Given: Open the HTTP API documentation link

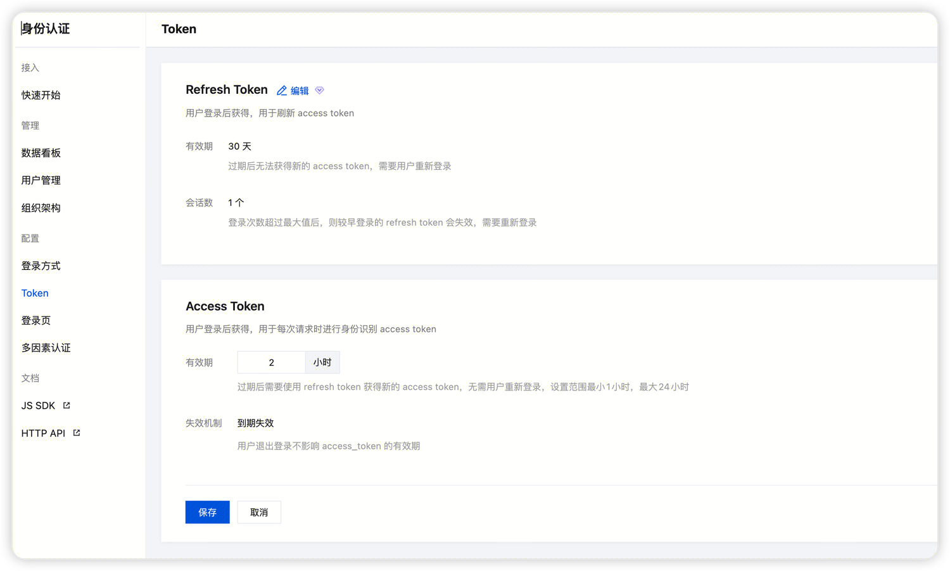Looking at the screenshot, I should (43, 433).
